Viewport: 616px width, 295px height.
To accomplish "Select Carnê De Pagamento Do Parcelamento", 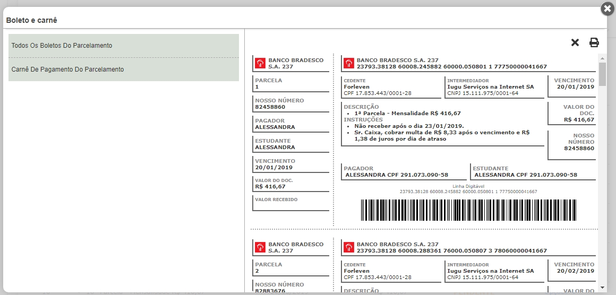I will (x=124, y=70).
